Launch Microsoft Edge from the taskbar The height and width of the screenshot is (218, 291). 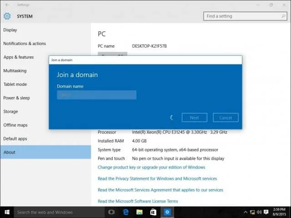(x=126, y=212)
